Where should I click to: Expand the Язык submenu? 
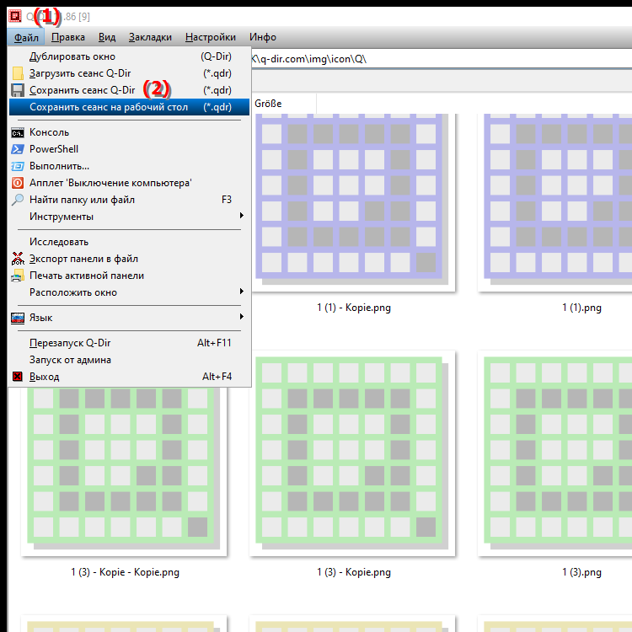129,318
